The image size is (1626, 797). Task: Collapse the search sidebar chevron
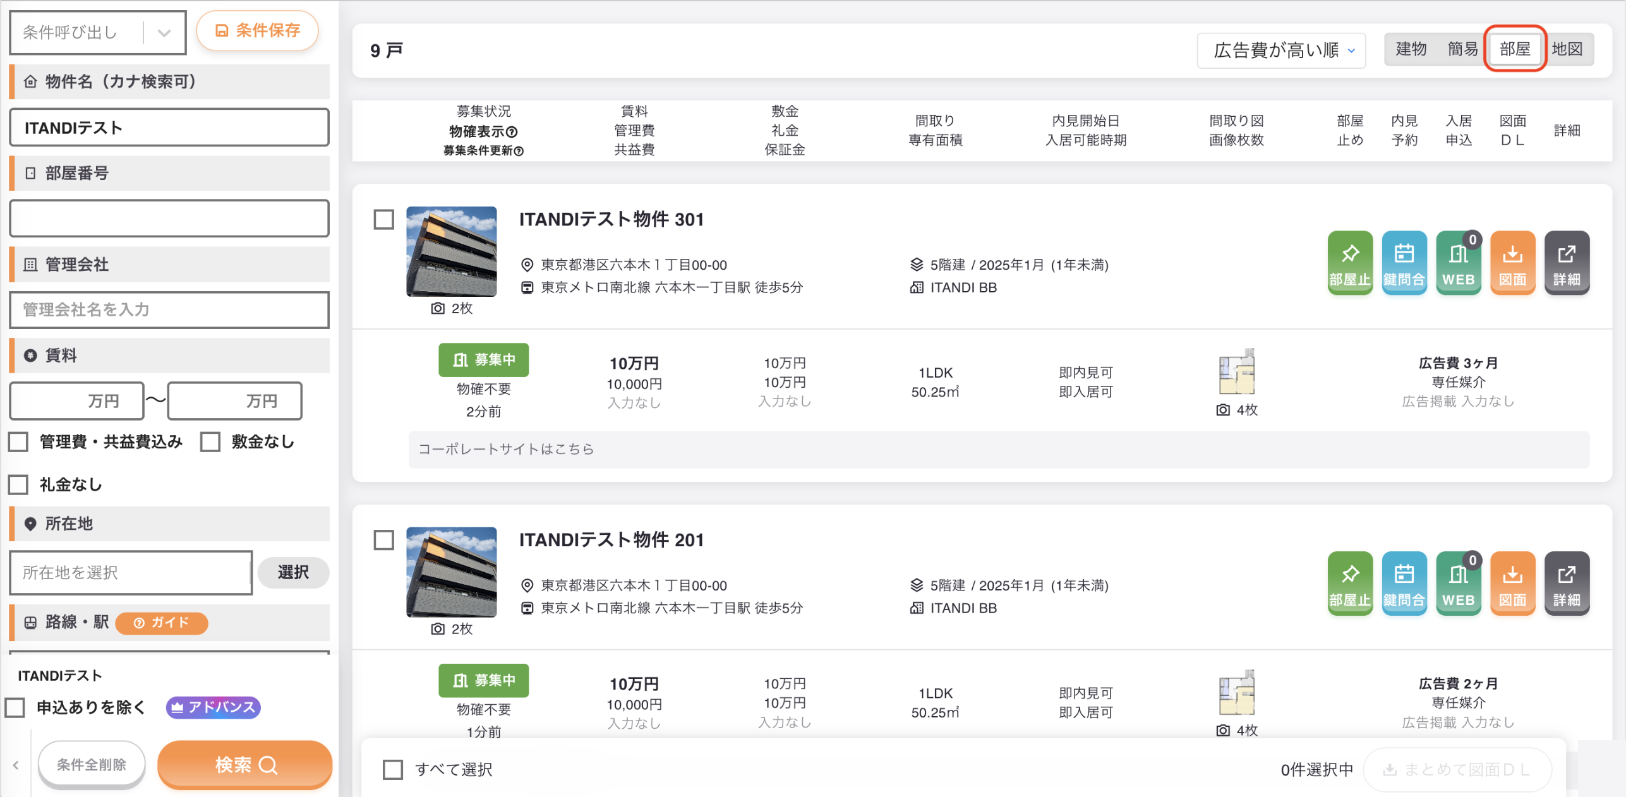click(x=16, y=765)
